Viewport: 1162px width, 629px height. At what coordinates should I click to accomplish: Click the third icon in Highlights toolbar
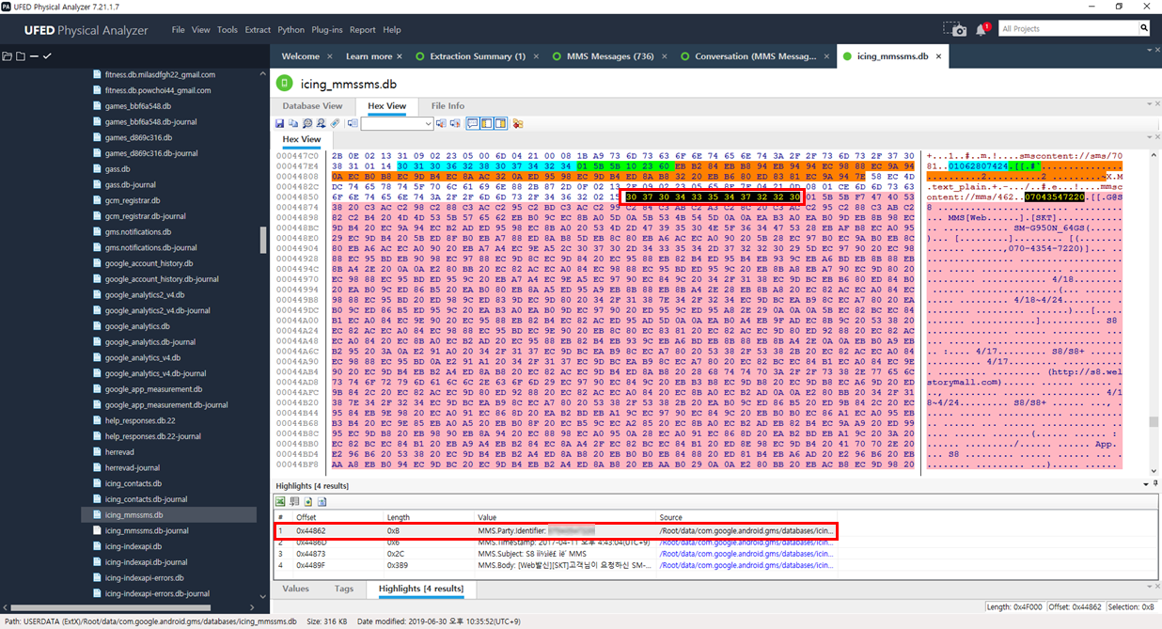[x=306, y=502]
